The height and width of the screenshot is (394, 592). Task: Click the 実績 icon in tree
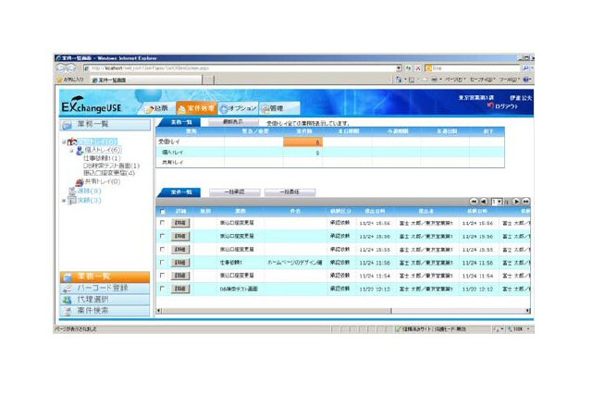[72, 201]
